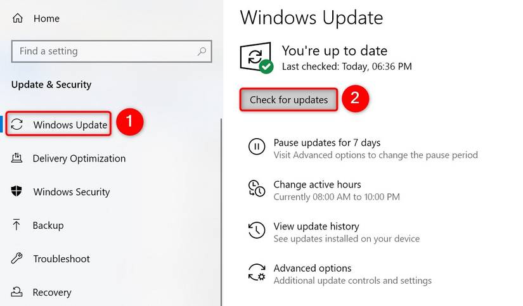The image size is (523, 306).
Task: Click the Delivery Optimization icon
Action: tap(17, 158)
